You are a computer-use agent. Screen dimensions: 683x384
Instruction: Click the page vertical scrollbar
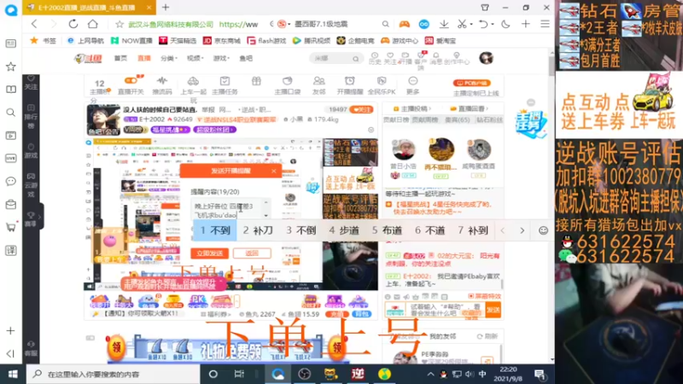click(x=552, y=66)
